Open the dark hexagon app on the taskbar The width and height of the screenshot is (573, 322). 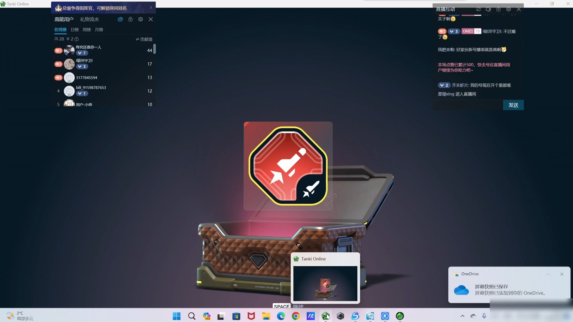pyautogui.click(x=340, y=316)
